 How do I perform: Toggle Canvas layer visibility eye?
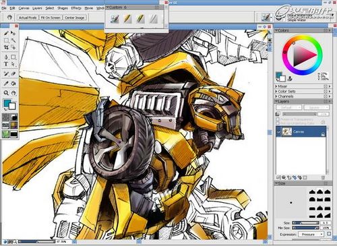tap(278, 131)
